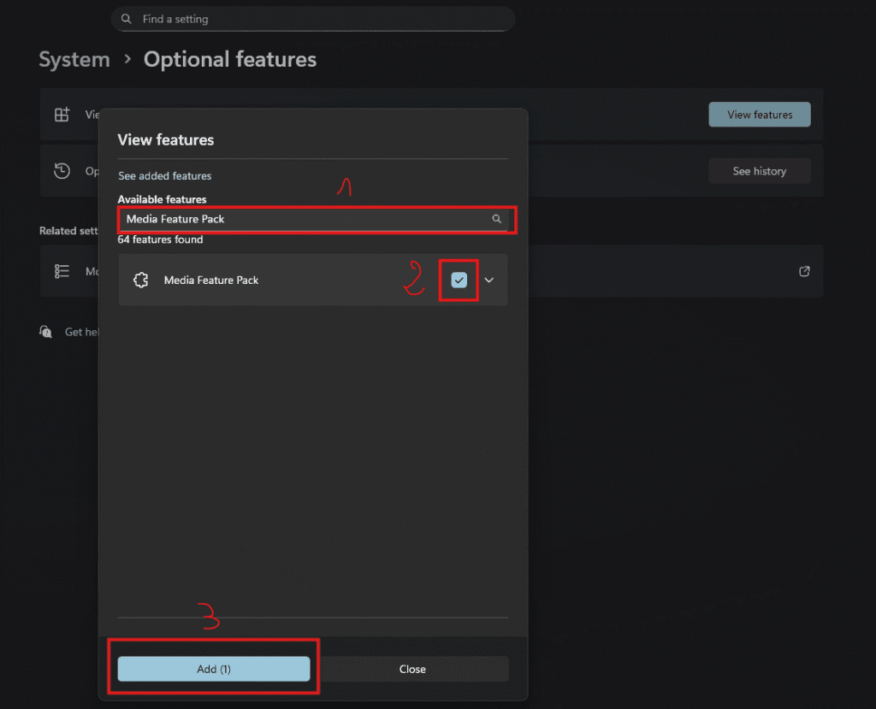Click the Get help headset icon

46,332
